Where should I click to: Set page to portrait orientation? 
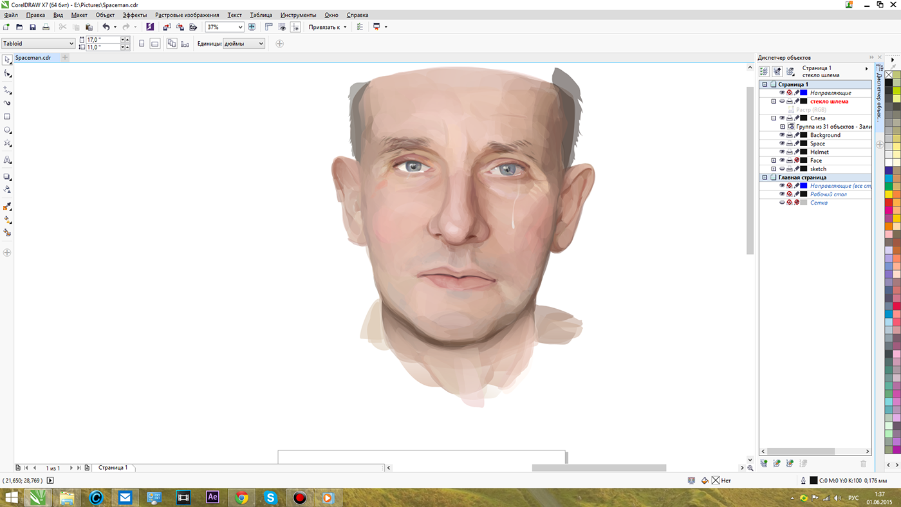point(142,44)
